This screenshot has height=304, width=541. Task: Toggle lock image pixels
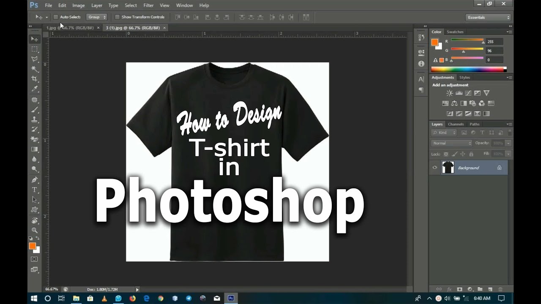pyautogui.click(x=454, y=154)
